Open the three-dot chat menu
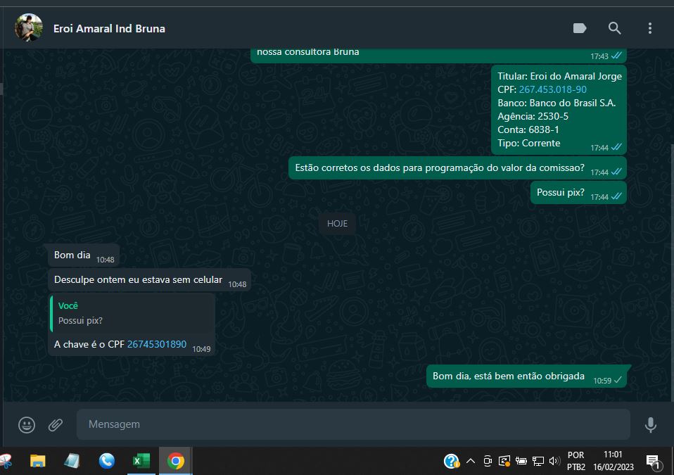 649,28
